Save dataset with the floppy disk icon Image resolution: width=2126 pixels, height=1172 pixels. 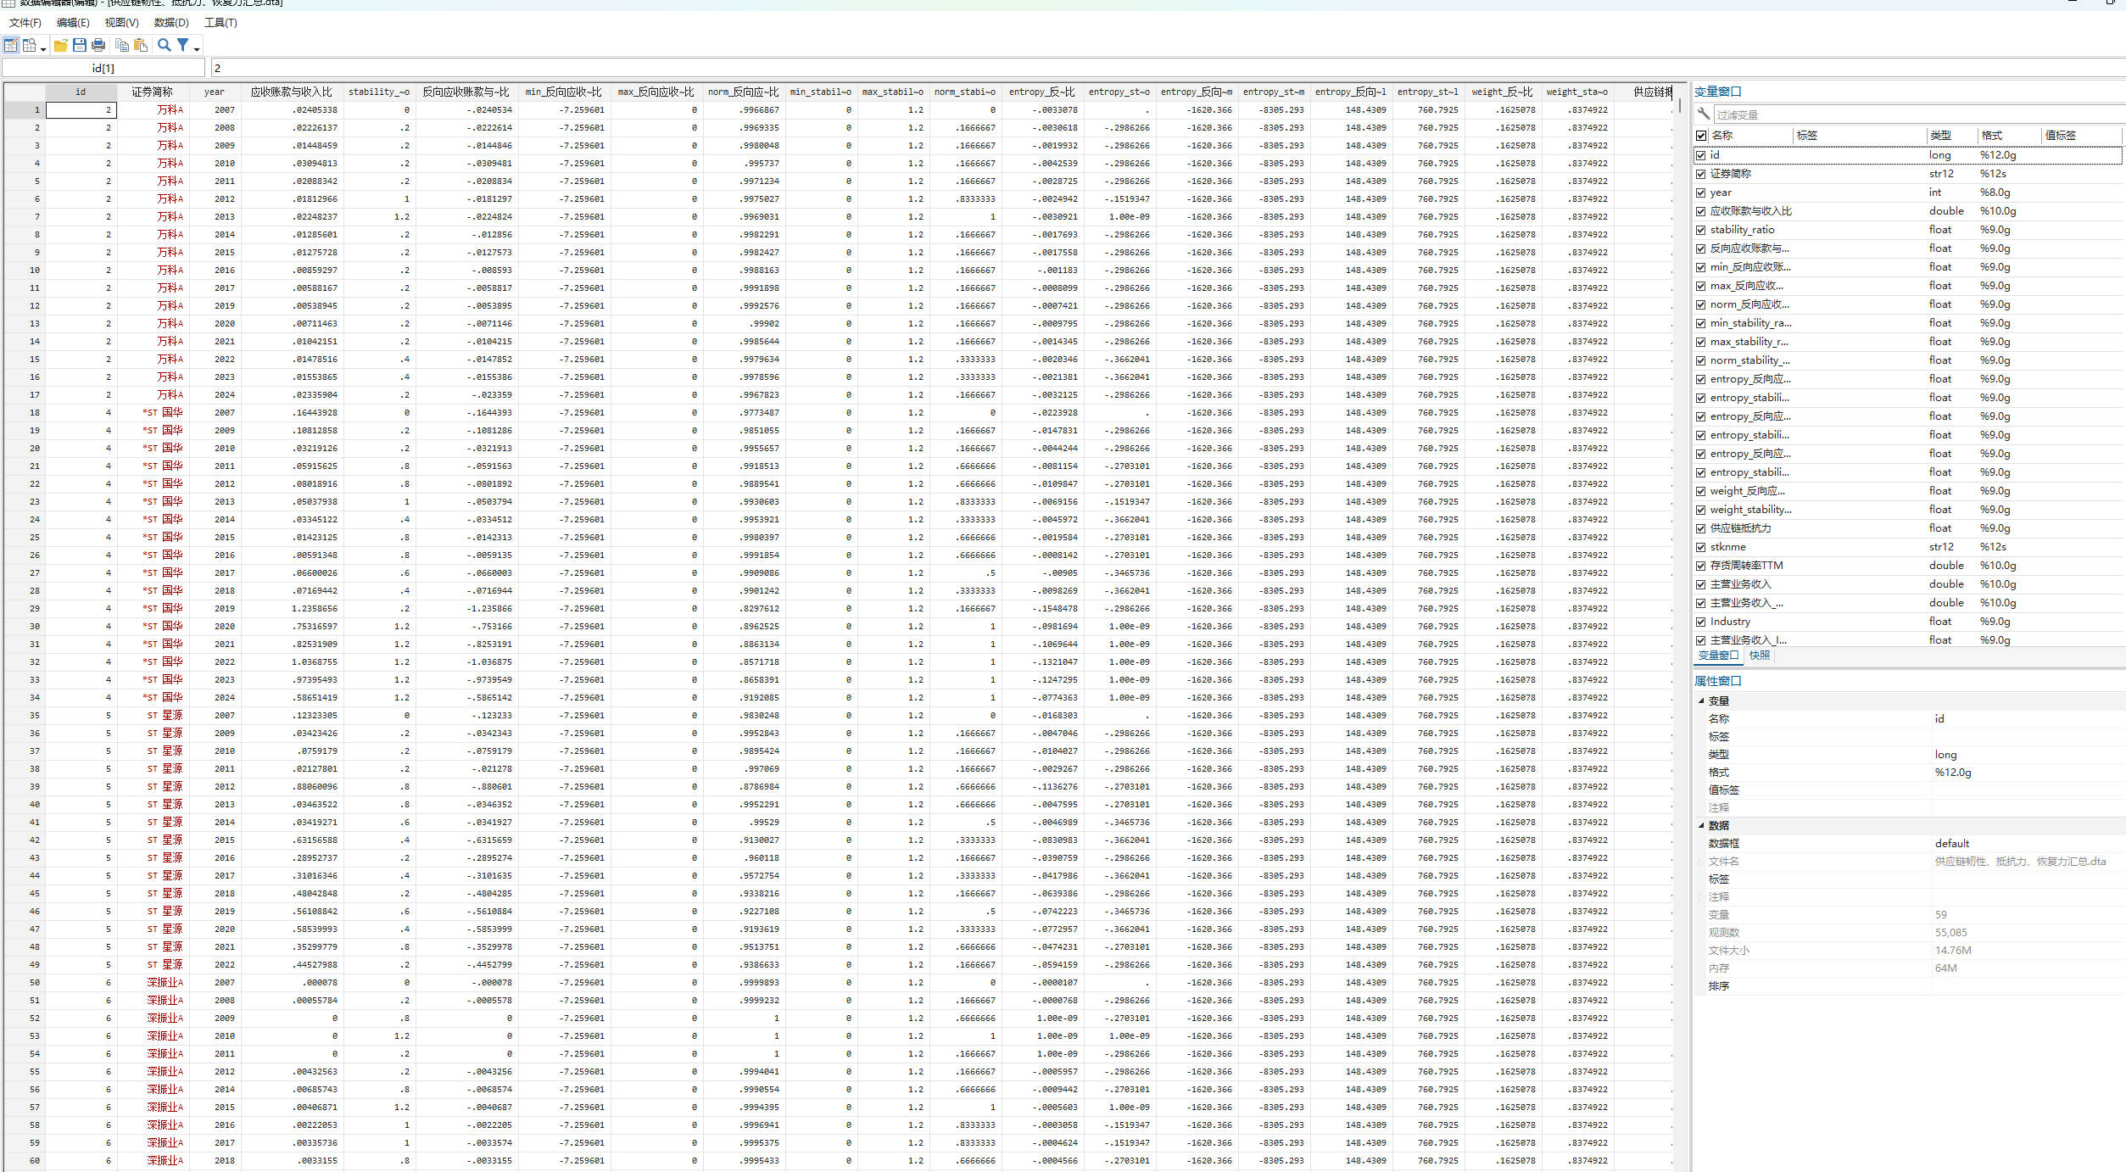coord(80,45)
